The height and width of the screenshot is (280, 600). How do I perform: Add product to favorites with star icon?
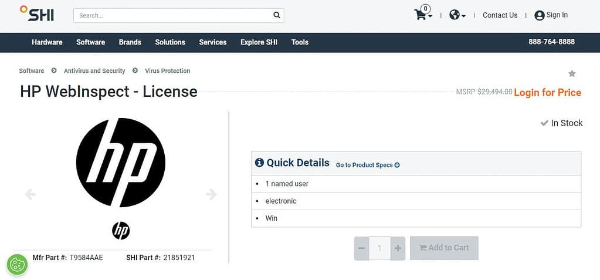pos(572,73)
